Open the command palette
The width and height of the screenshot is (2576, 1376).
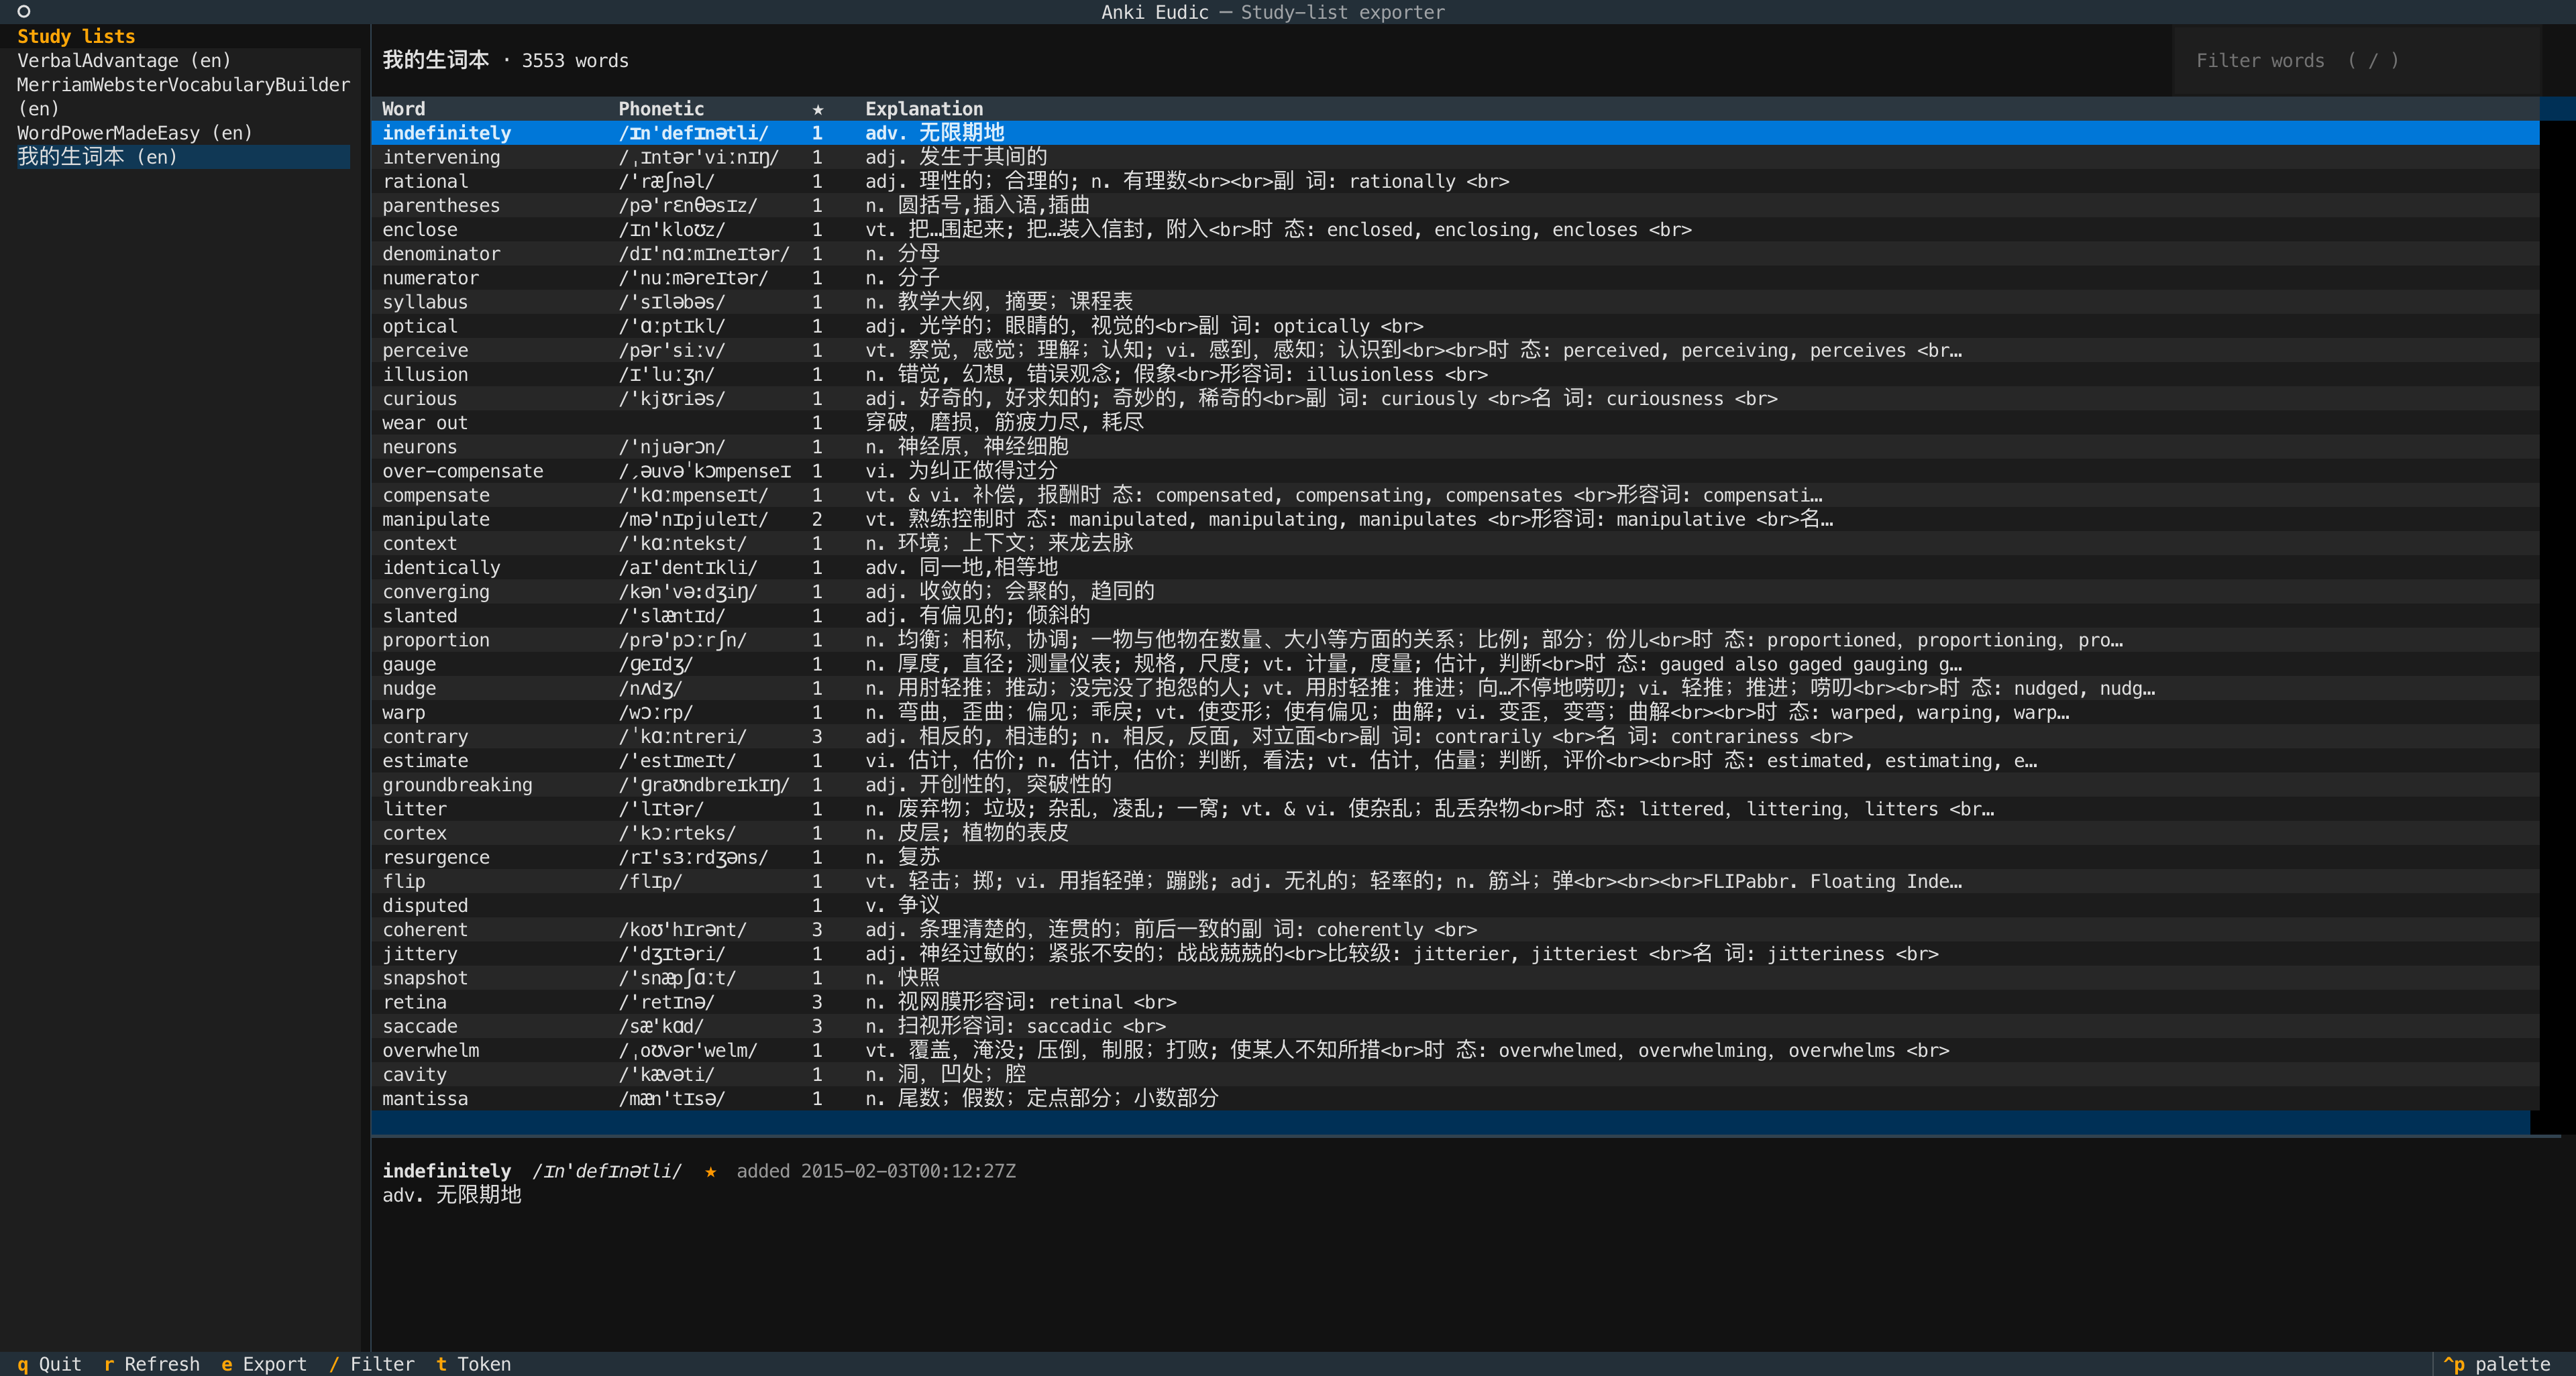point(2496,1364)
